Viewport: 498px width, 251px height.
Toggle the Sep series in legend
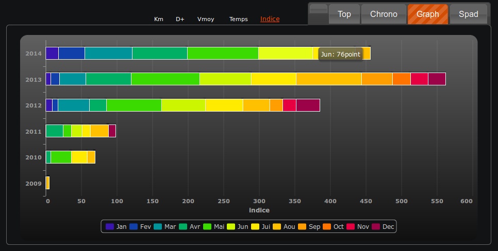(x=309, y=227)
